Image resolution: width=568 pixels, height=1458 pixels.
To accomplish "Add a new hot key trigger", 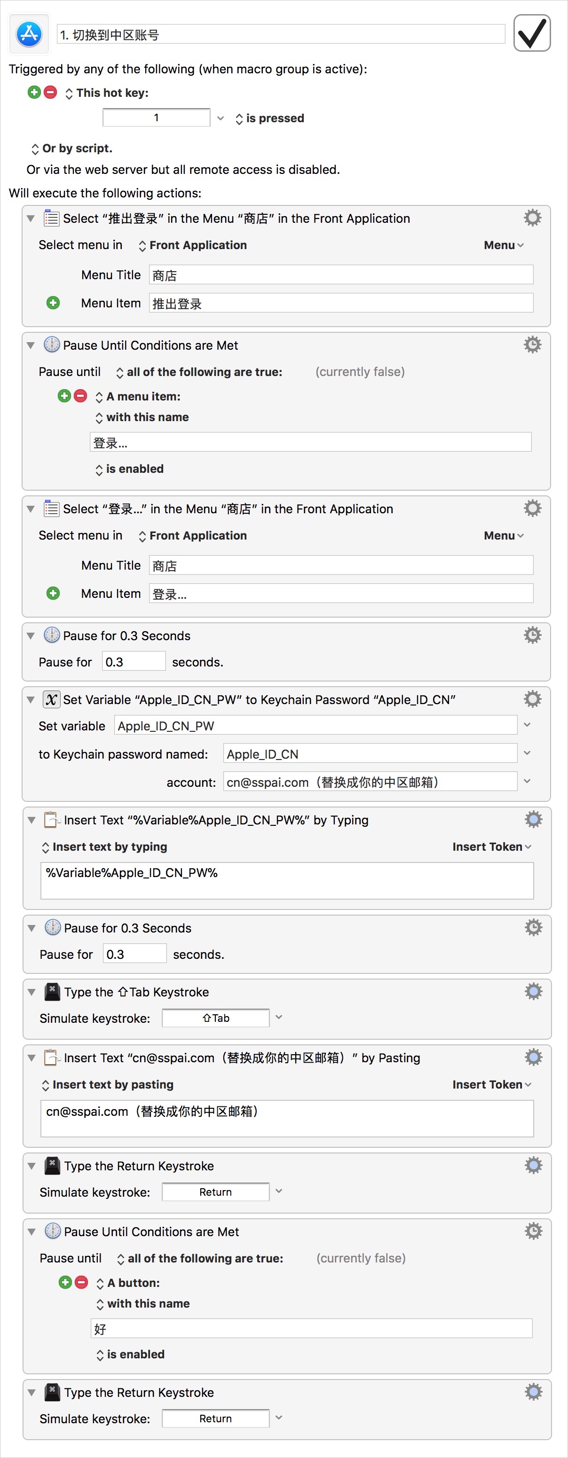I will click(34, 92).
